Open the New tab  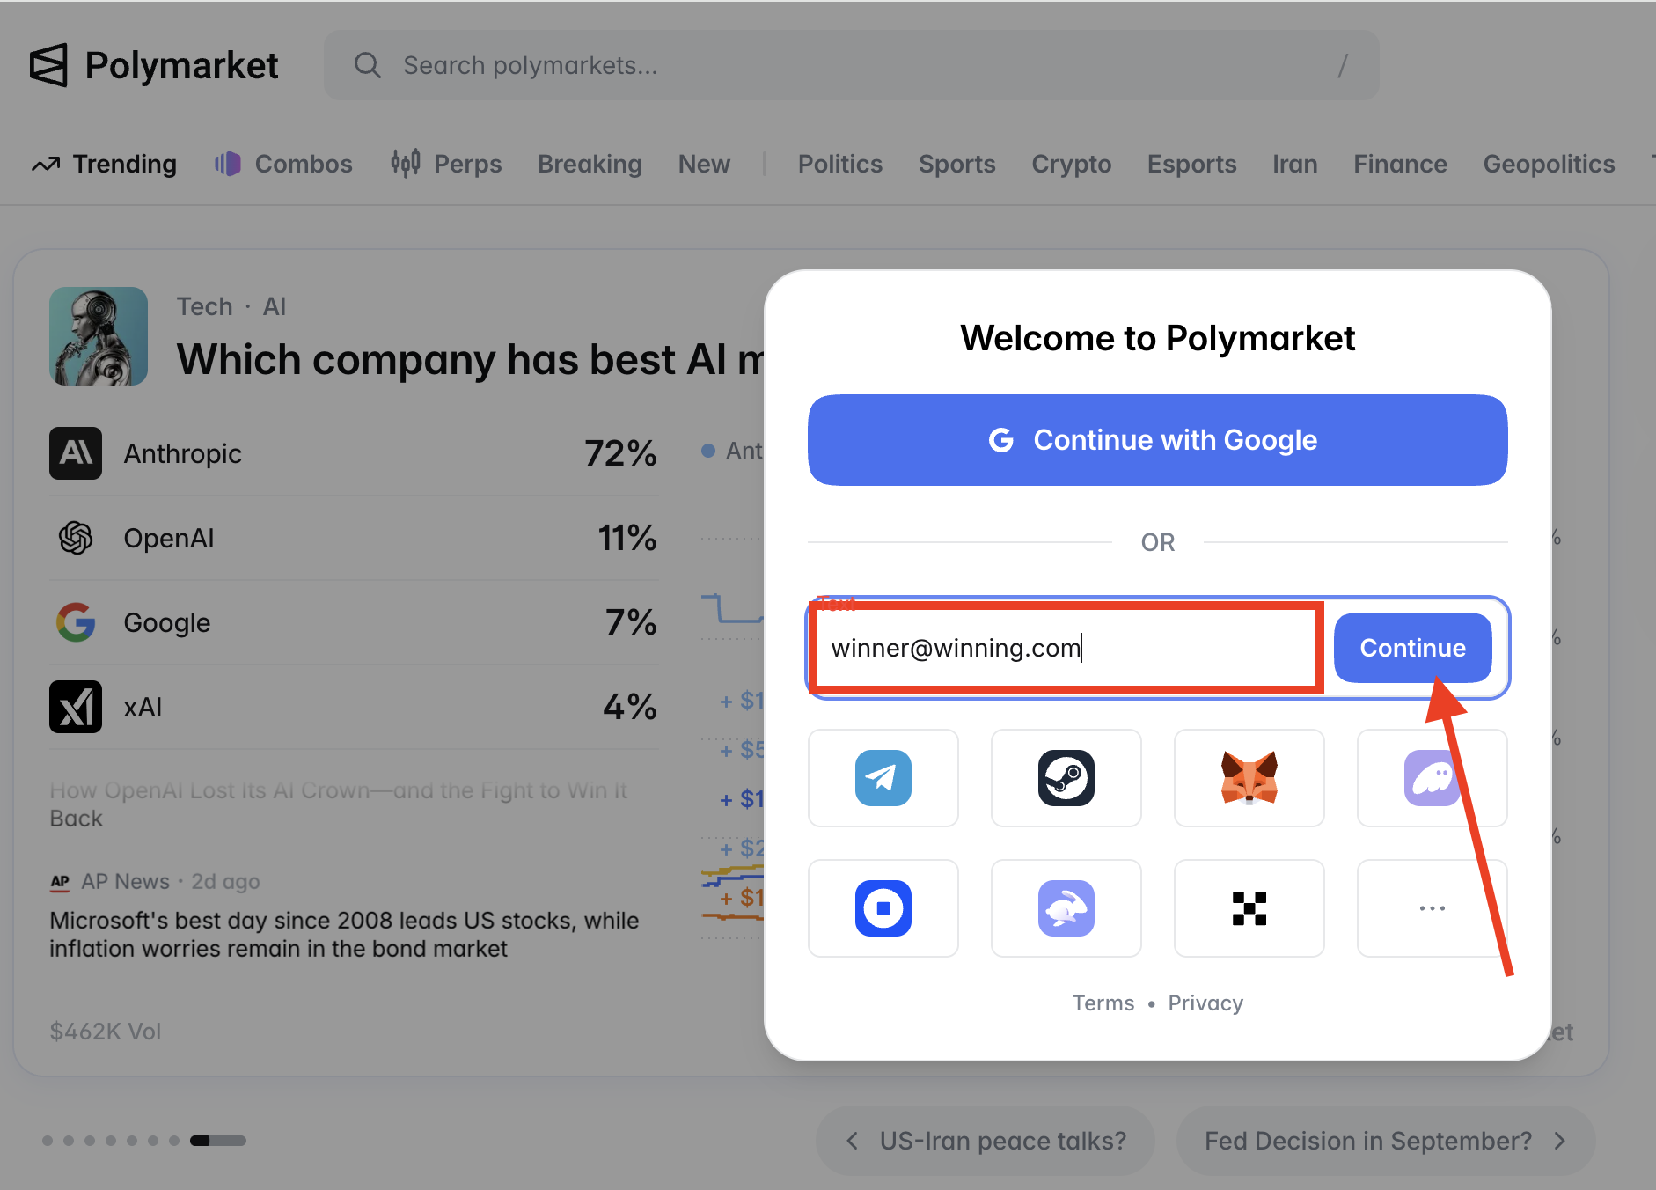point(704,164)
